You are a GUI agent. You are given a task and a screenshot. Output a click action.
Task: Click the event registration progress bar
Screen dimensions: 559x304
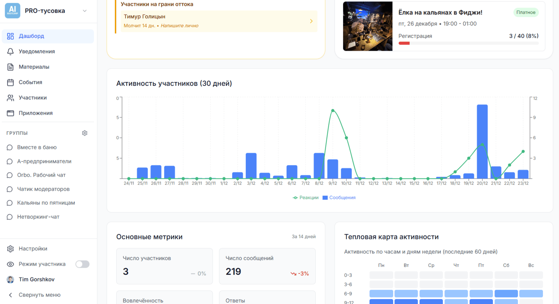point(468,43)
